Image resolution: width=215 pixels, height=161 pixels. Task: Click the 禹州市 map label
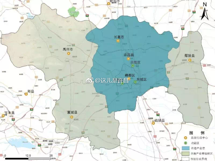68,49
